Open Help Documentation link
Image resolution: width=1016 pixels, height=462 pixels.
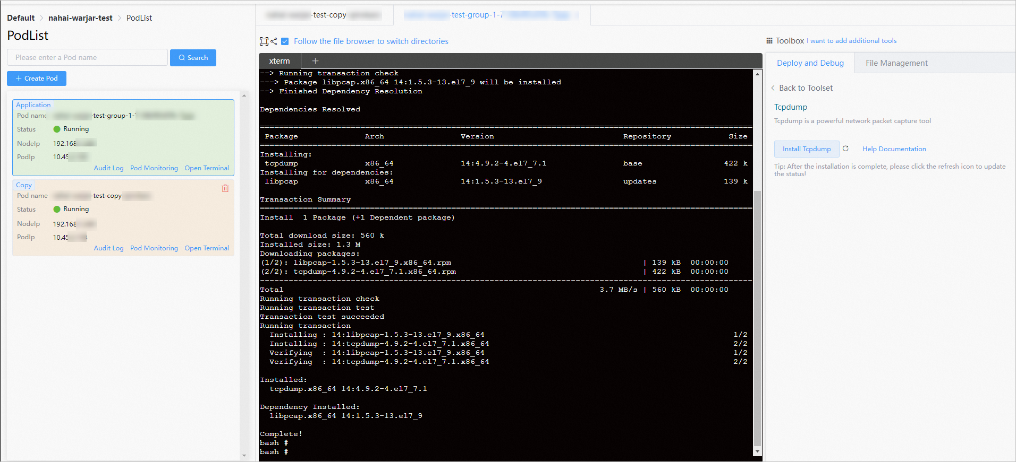(894, 149)
